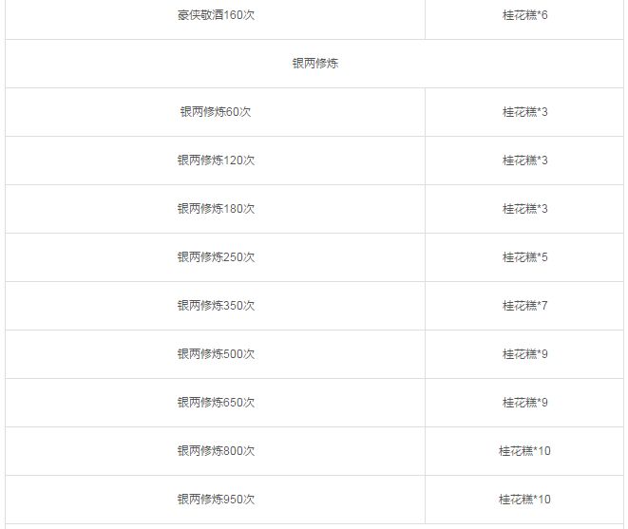Click the 银两修炼250次 cell
628x529 pixels.
tap(216, 257)
